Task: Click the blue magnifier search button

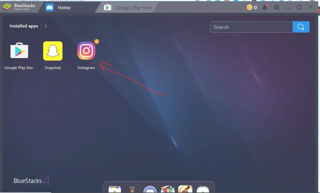Action: point(301,27)
